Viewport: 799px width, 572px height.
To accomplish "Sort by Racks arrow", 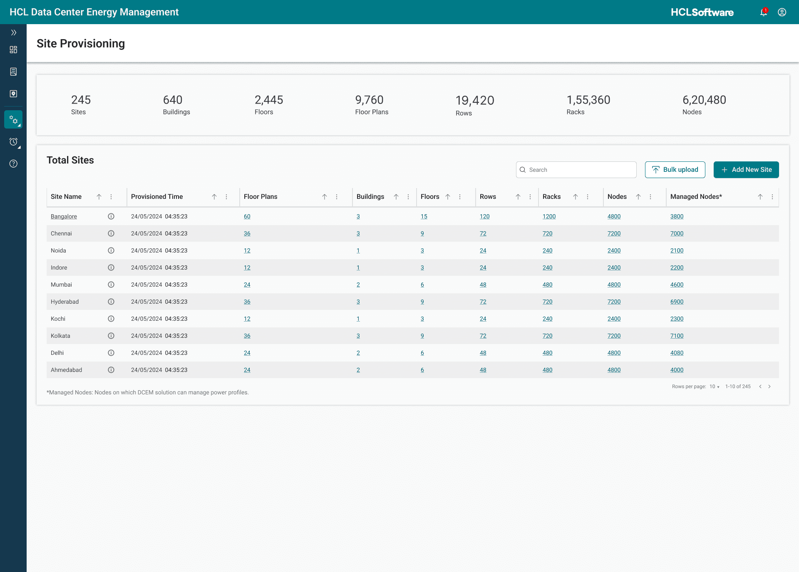I will 576,197.
